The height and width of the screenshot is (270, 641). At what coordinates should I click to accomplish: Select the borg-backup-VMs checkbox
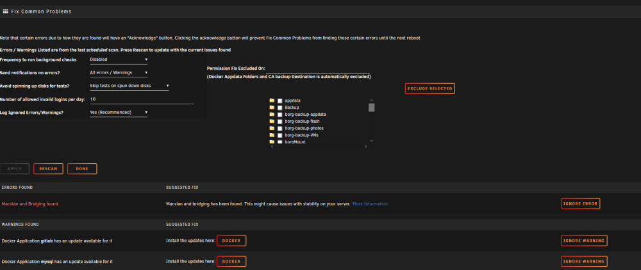point(280,136)
